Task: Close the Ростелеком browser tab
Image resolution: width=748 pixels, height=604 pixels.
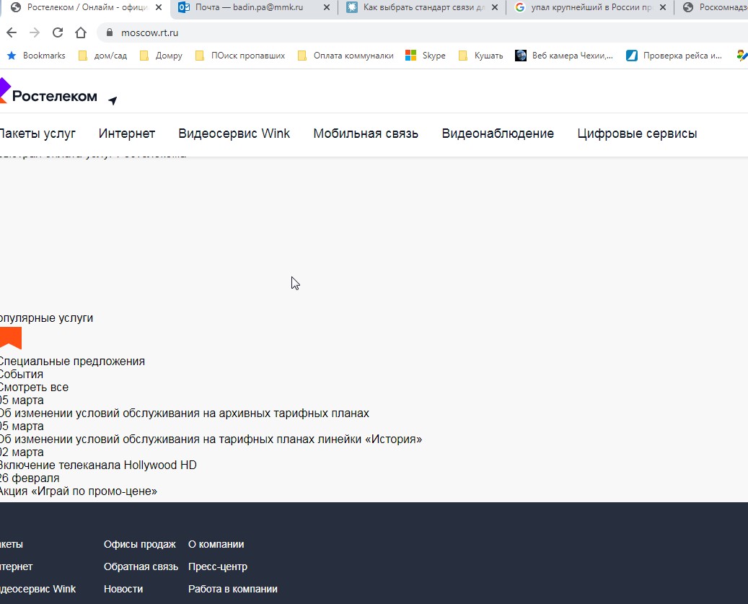Action: point(159,7)
